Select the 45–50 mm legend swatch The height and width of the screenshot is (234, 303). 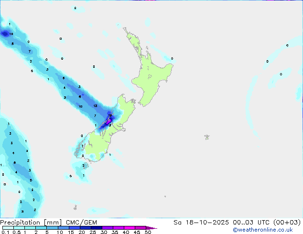pyautogui.click(x=141, y=228)
